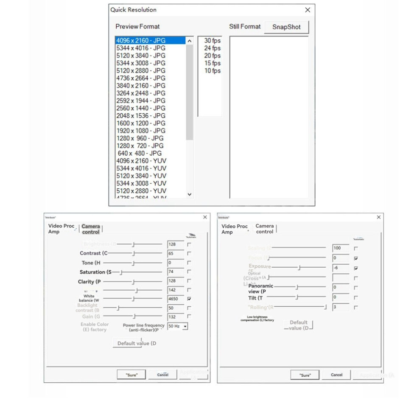Click the scroll-down arrow in Preview Format list
Image resolution: width=420 pixels, height=420 pixels.
tap(189, 194)
